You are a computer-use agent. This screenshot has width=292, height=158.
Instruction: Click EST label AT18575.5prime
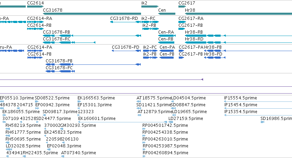(154, 98)
